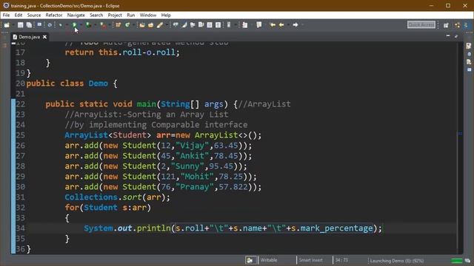Open the File menu
474x266 pixels.
tap(6, 15)
